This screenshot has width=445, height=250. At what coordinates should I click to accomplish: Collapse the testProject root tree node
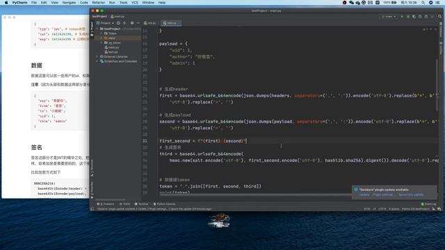pos(97,29)
